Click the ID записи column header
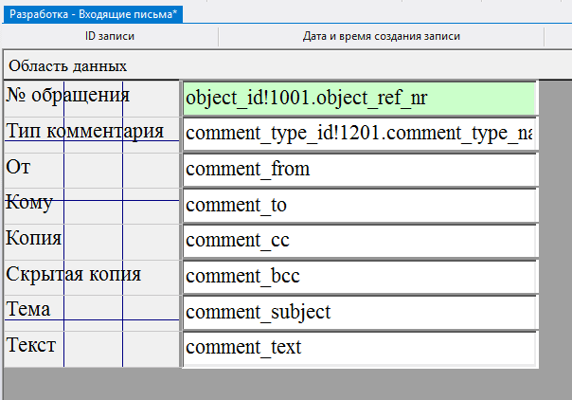Image resolution: width=572 pixels, height=400 pixels. (110, 37)
